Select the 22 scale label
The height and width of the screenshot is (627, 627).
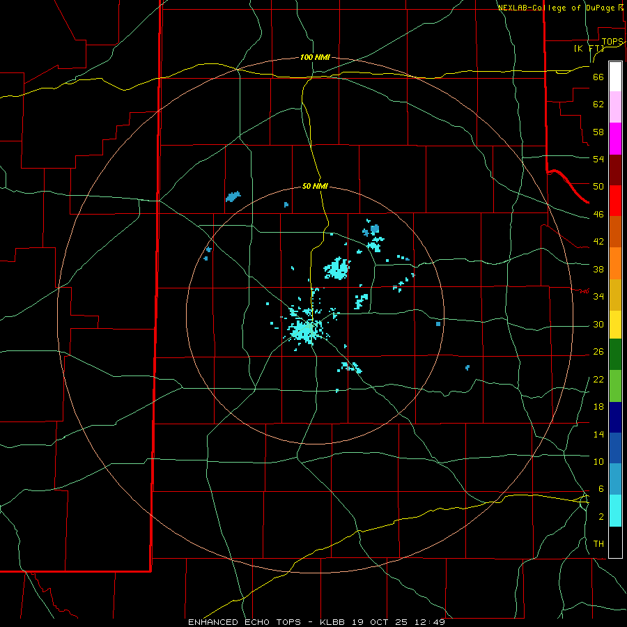pos(598,379)
